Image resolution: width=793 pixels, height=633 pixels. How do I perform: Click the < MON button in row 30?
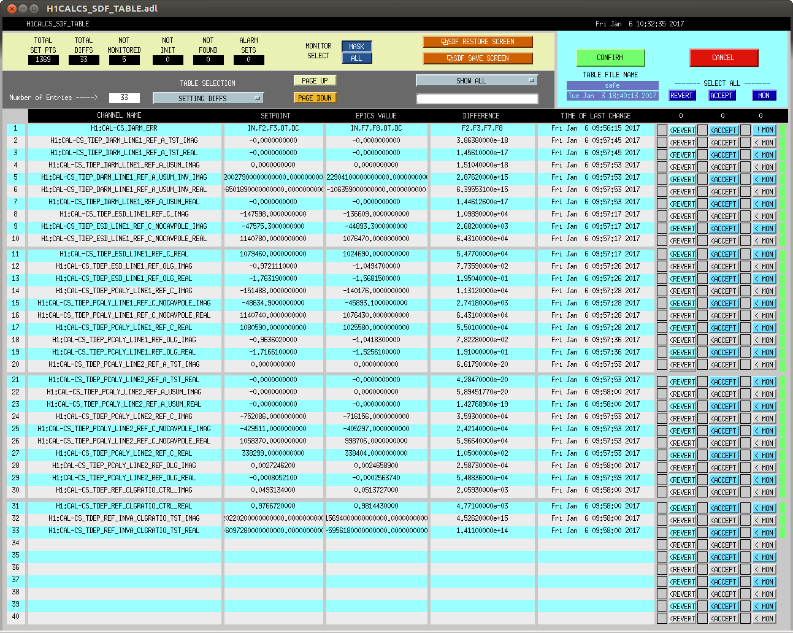pos(765,492)
